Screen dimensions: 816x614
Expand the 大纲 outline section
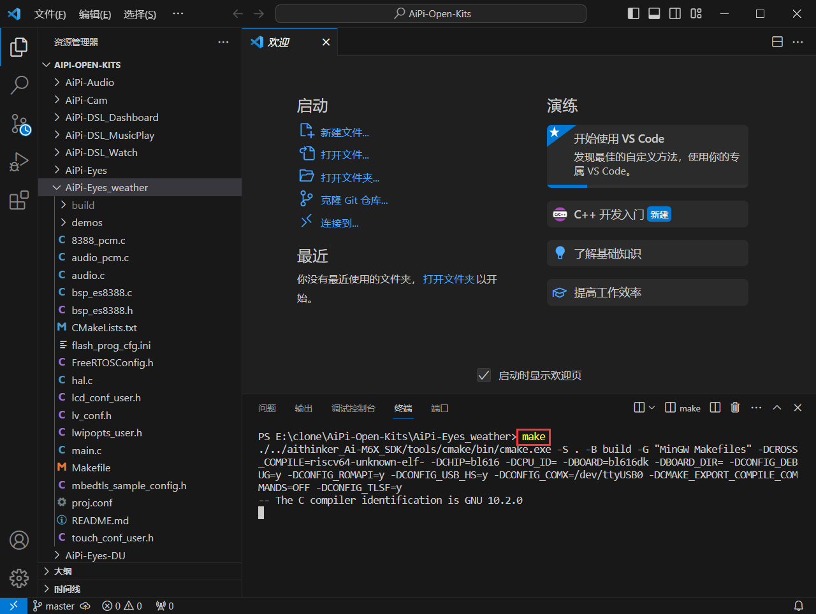tap(140, 571)
